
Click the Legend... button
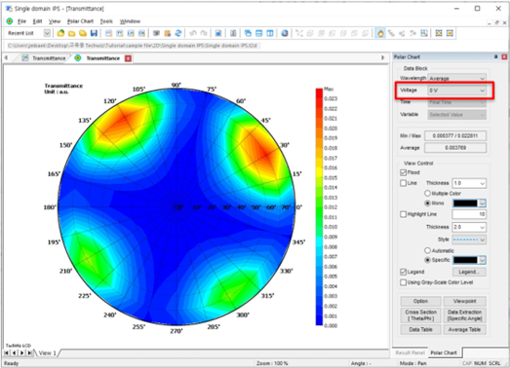[x=469, y=272]
